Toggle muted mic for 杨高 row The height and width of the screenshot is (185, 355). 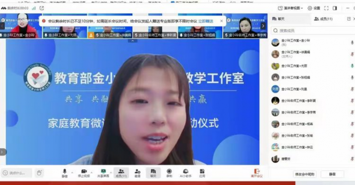coord(352,124)
